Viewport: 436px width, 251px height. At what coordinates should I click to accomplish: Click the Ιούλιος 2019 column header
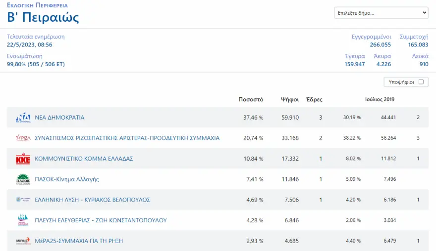point(380,99)
